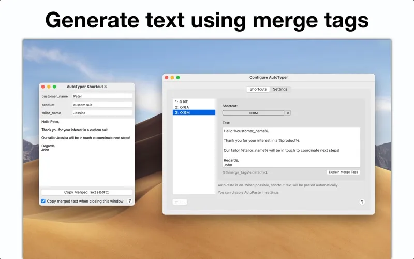
Task: Click Explain Merge Tags button
Action: click(343, 172)
